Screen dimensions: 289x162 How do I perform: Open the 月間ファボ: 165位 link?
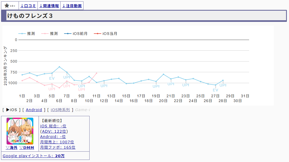click(x=58, y=147)
